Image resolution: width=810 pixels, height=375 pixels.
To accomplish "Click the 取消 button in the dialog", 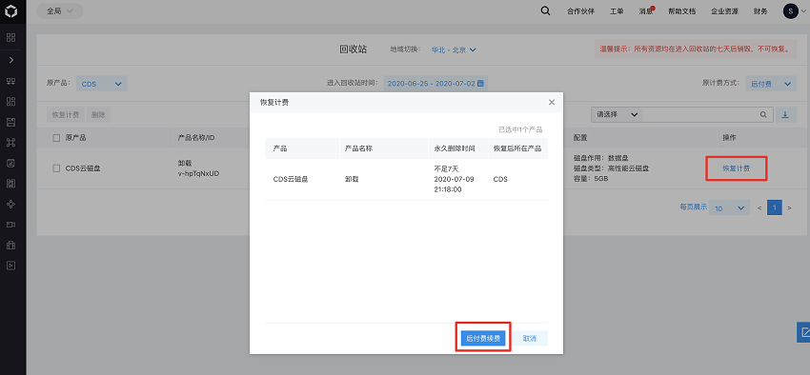I will [530, 339].
